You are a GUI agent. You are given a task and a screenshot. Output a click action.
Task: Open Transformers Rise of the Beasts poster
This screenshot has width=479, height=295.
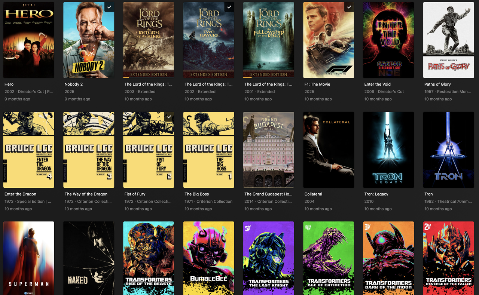(x=149, y=258)
